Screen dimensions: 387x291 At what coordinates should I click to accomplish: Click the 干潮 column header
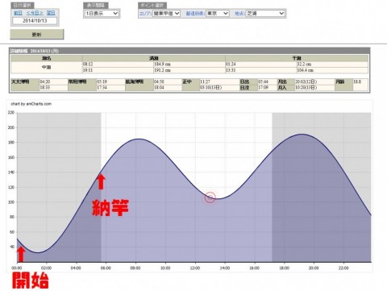[297, 58]
